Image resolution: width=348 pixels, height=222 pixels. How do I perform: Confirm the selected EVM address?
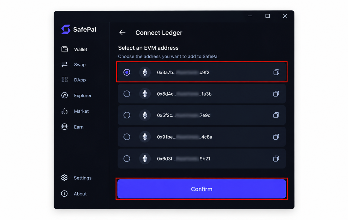pos(201,189)
